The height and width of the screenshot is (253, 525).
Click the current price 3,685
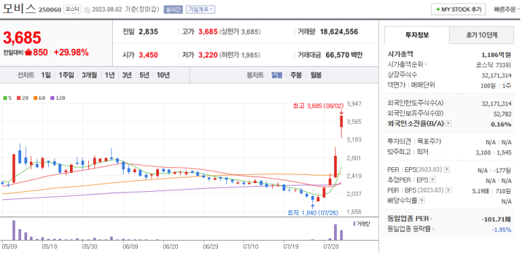pyautogui.click(x=22, y=37)
